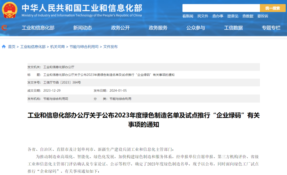
Task: Open the 提意见 quick link
Action: click(233, 16)
